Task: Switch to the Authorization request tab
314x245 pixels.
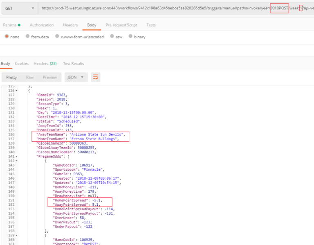Action: [42, 25]
